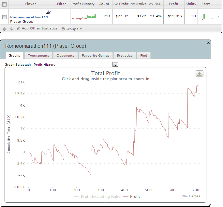Viewport: 223px width, 207px height.
Task: Click the 700 x-axis label
Action: click(196, 190)
